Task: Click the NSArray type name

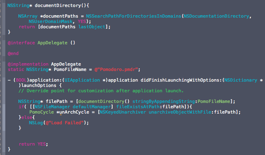Action: [x=28, y=16]
